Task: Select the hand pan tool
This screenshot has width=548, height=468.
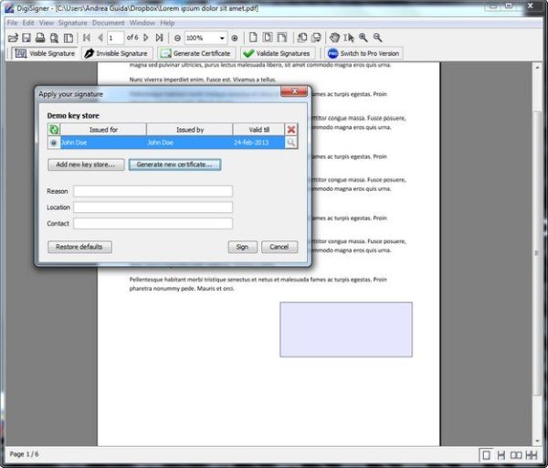Action: tap(334, 37)
